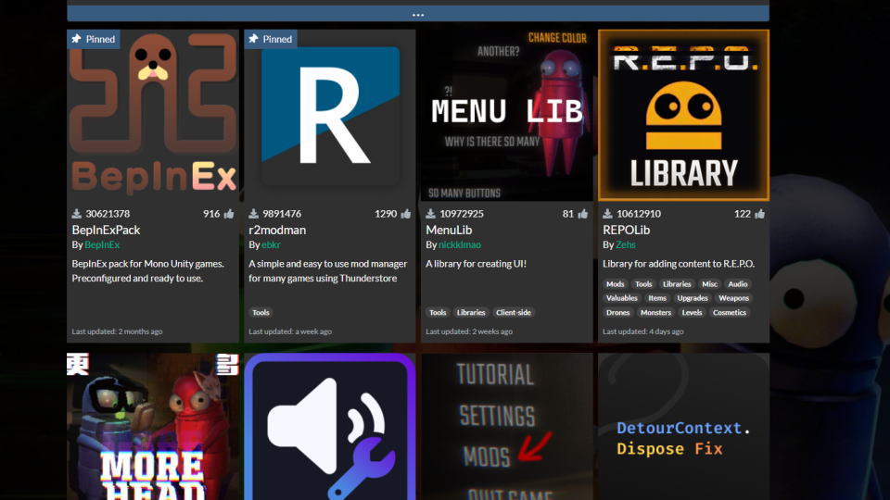
Task: Open the r2modman R logo thumbnail
Action: (330, 115)
